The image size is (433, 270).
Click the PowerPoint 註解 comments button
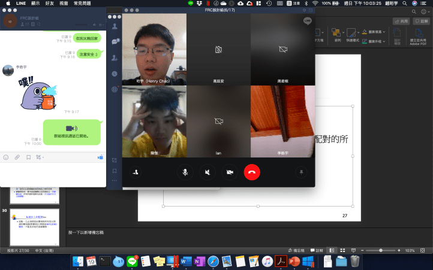click(422, 21)
